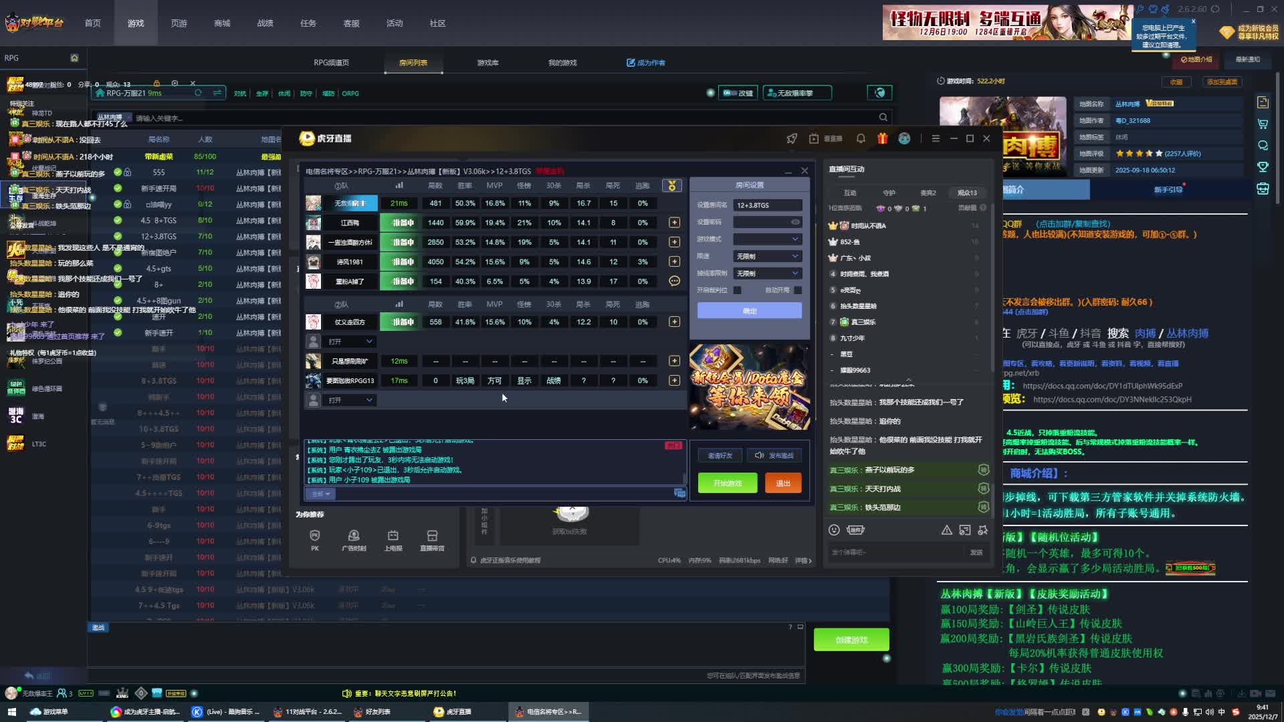Check the 开启裁判位 checkbox
The width and height of the screenshot is (1284, 722).
click(x=737, y=290)
